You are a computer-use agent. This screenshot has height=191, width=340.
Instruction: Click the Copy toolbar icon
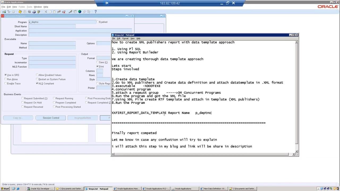click(x=50, y=12)
